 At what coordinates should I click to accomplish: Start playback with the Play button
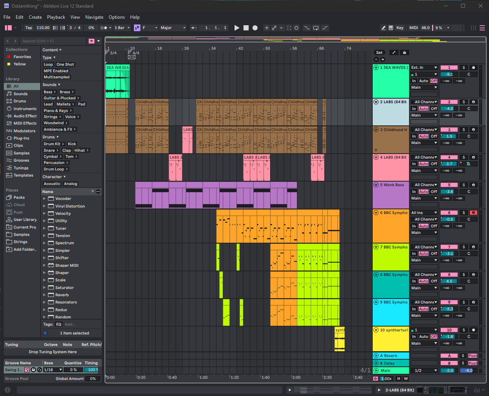click(237, 28)
